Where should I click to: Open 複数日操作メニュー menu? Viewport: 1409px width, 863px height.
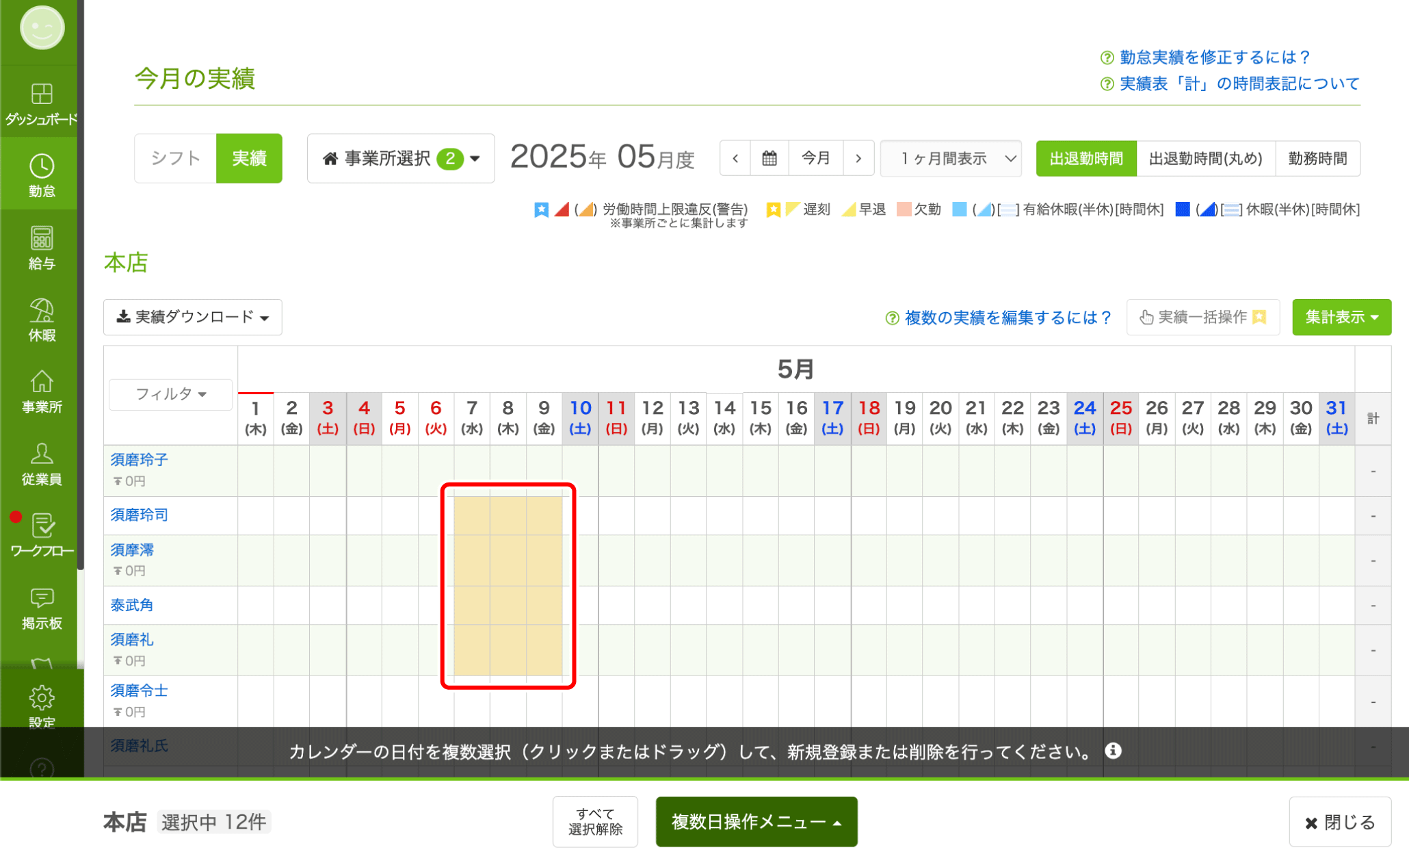coord(756,822)
